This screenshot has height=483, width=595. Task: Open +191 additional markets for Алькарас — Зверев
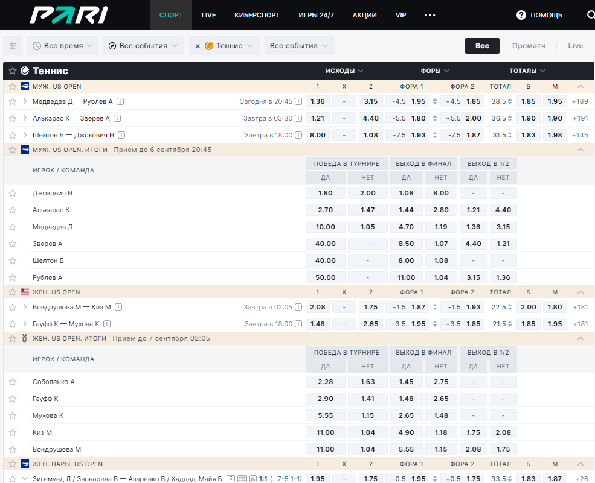coord(580,118)
